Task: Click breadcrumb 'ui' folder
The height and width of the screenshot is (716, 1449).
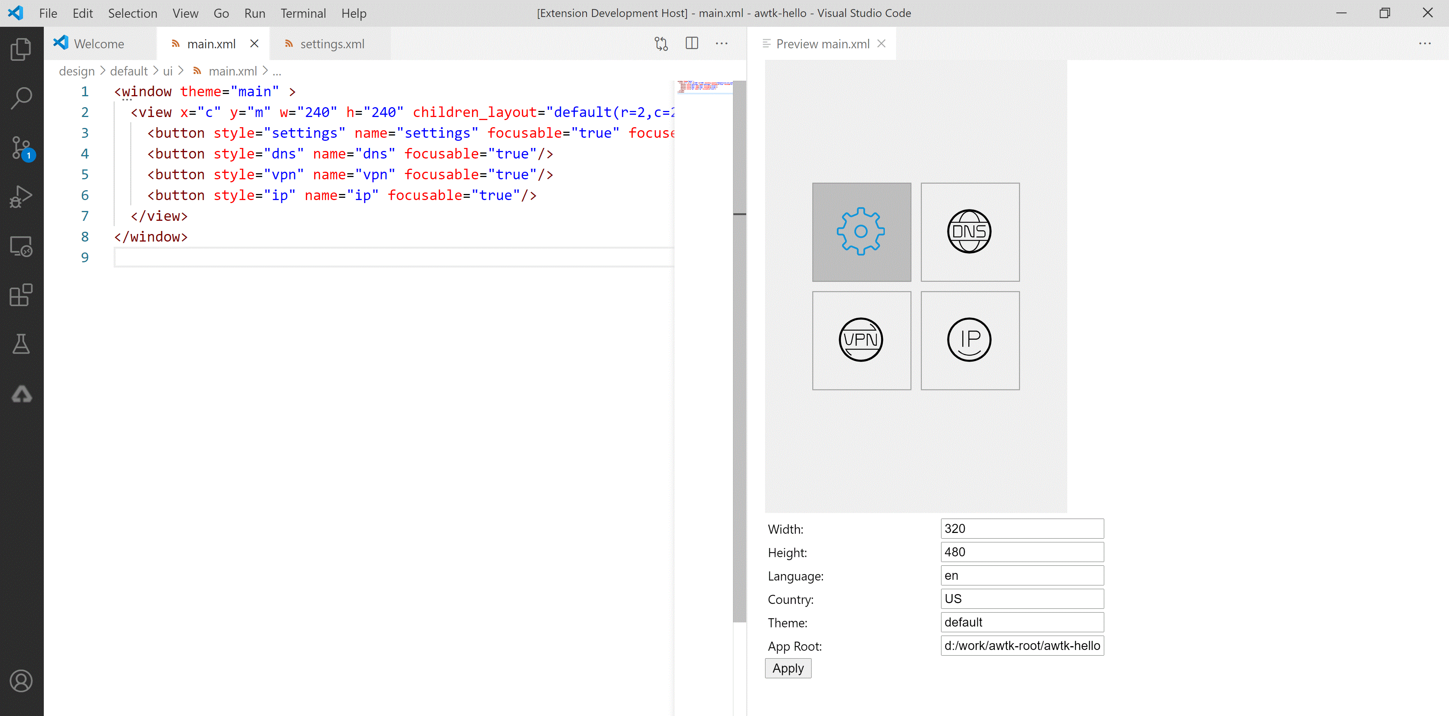Action: (x=168, y=71)
